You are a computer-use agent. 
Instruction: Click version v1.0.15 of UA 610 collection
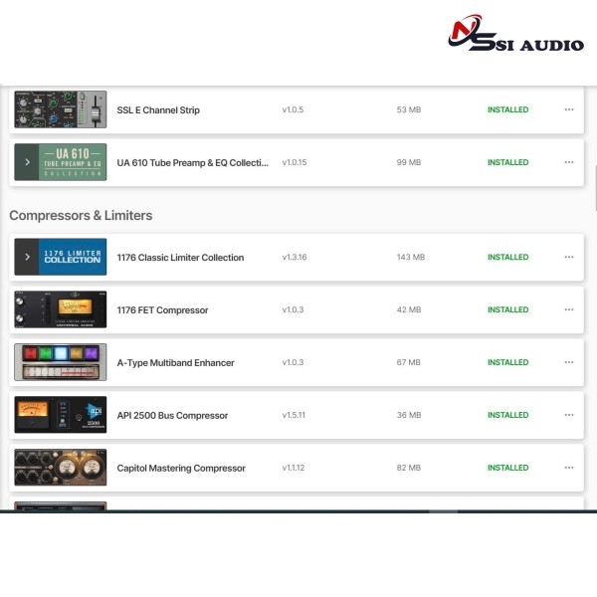click(295, 162)
